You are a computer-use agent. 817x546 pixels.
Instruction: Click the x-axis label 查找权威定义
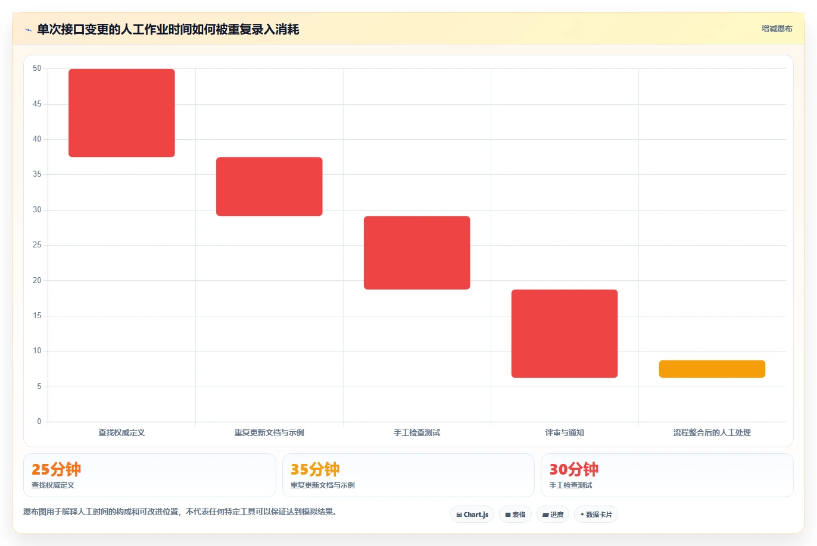click(121, 432)
